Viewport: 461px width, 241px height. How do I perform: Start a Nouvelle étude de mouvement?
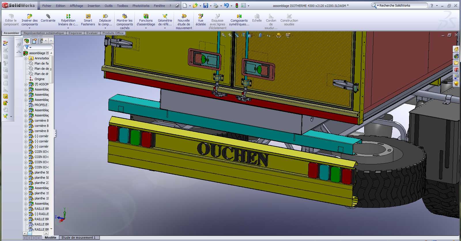(184, 22)
